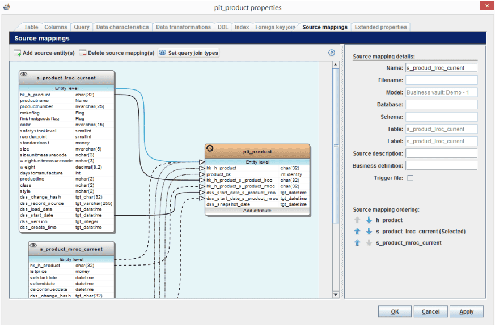Click Add attribute row in pit_product

tap(257, 211)
